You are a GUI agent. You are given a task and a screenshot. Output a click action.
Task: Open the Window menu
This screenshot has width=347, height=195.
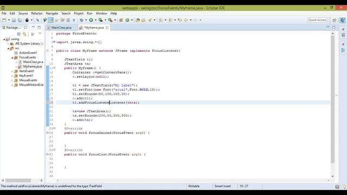101,14
